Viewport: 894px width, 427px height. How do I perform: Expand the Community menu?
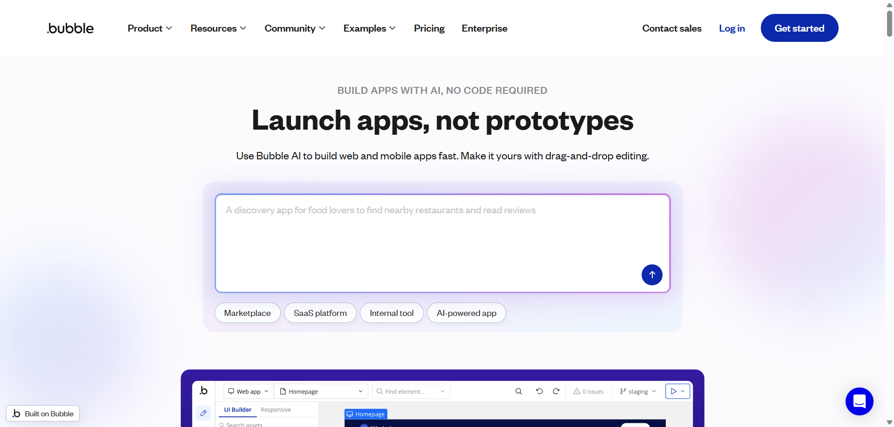tap(295, 28)
